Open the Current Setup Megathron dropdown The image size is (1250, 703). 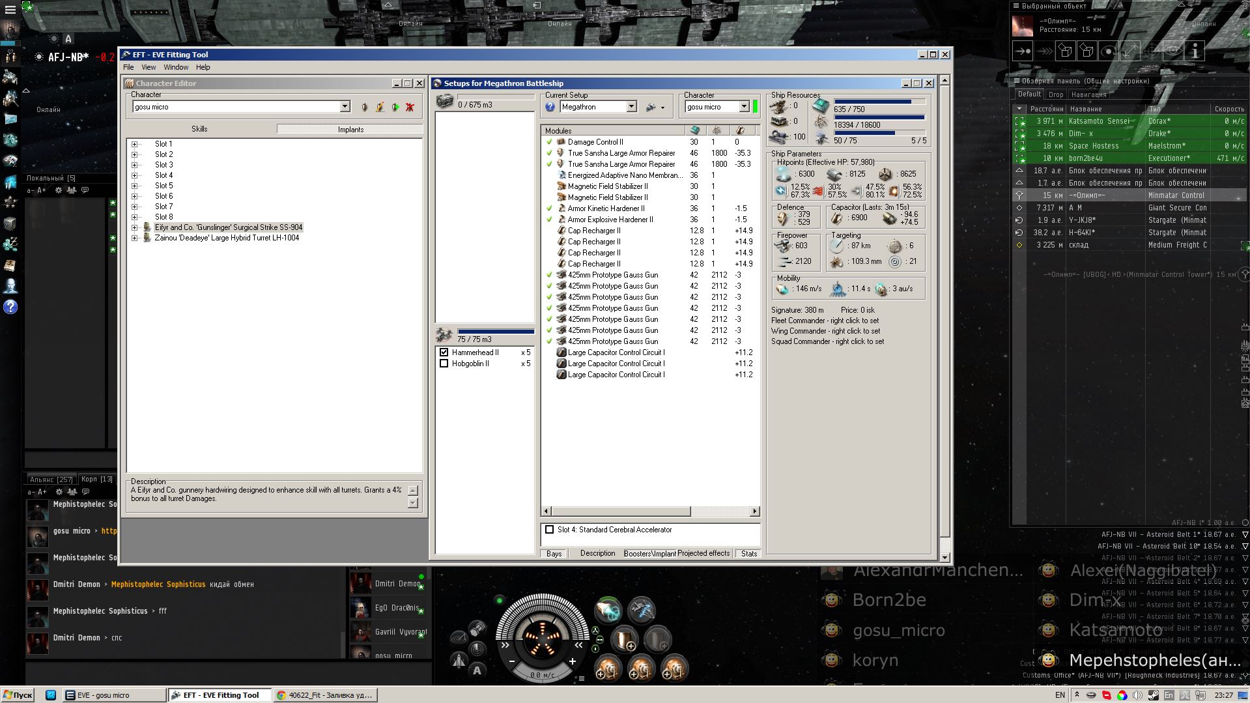click(x=631, y=107)
